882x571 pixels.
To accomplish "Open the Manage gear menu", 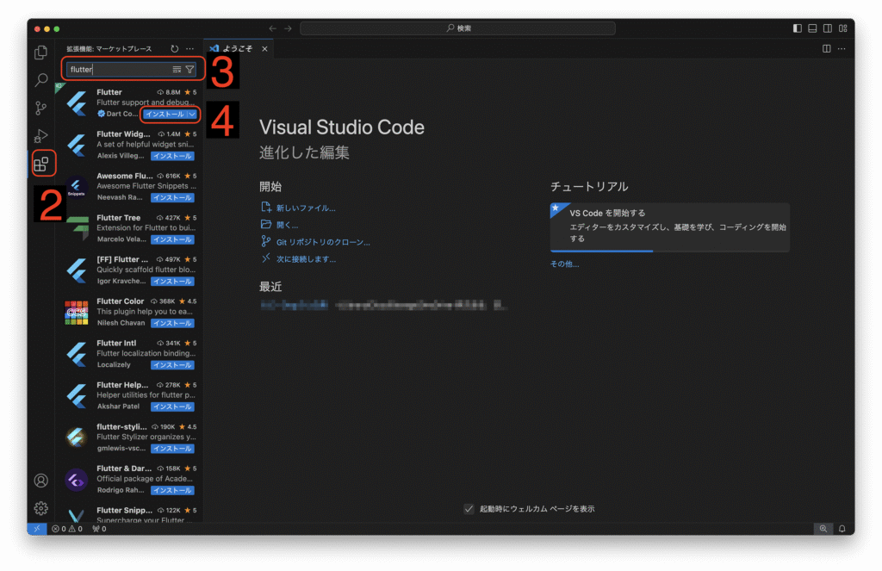I will [41, 508].
